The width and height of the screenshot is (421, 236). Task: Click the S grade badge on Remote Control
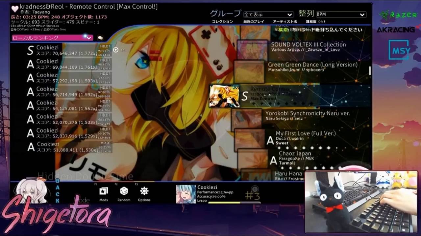(244, 96)
